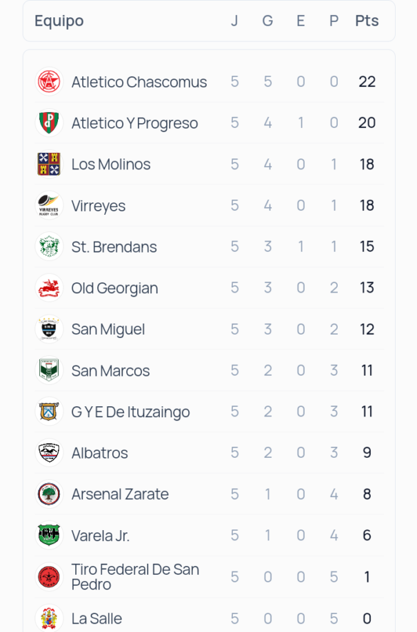Open the Old Georgian red dragon logo
Image resolution: width=417 pixels, height=632 pixels.
point(49,288)
